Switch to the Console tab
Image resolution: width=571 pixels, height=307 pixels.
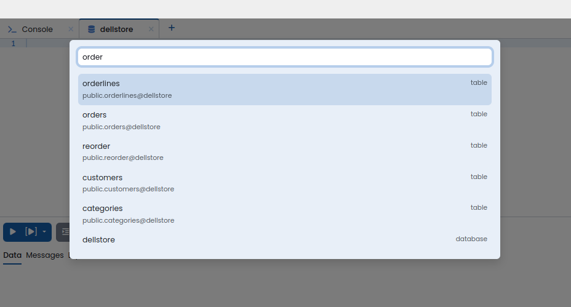[x=37, y=29]
